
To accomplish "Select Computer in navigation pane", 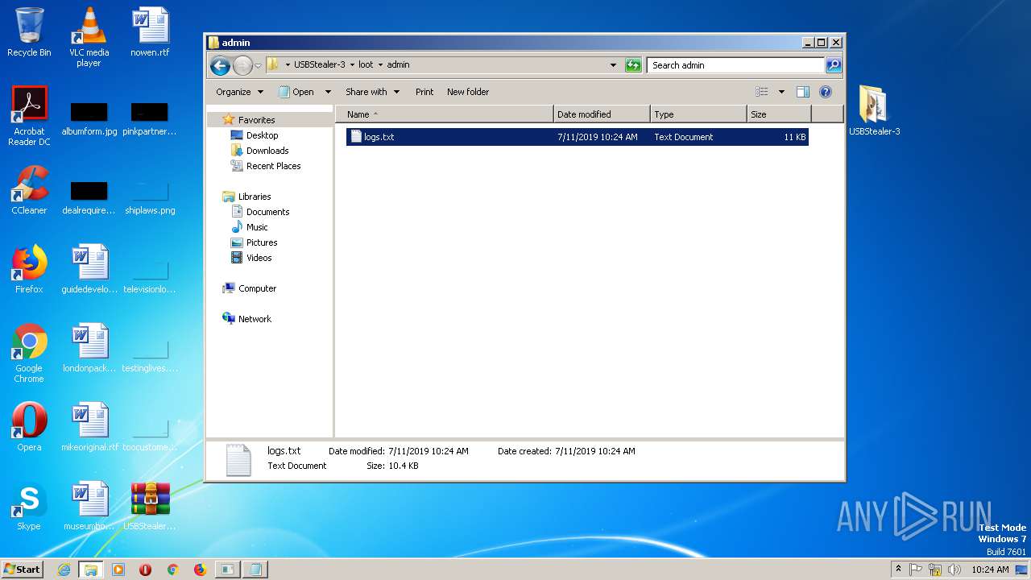I will (x=257, y=288).
